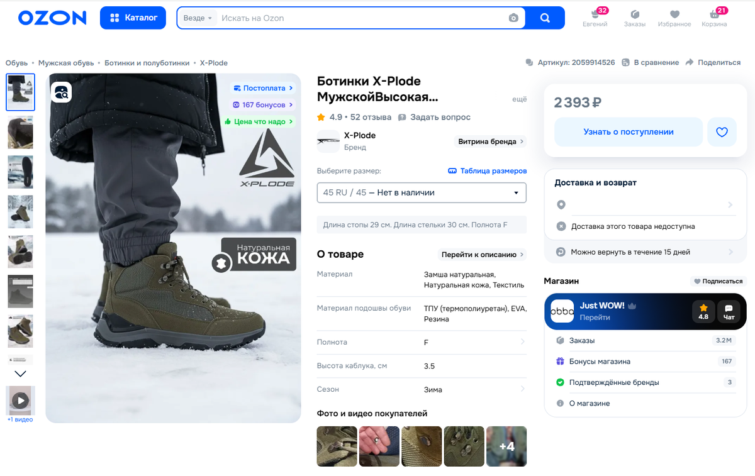
Task: Go to Мужская обувь breadcrumb
Action: pyautogui.click(x=66, y=63)
